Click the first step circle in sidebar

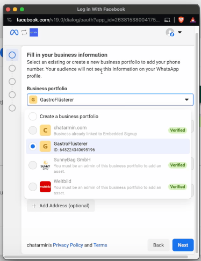[12, 55]
